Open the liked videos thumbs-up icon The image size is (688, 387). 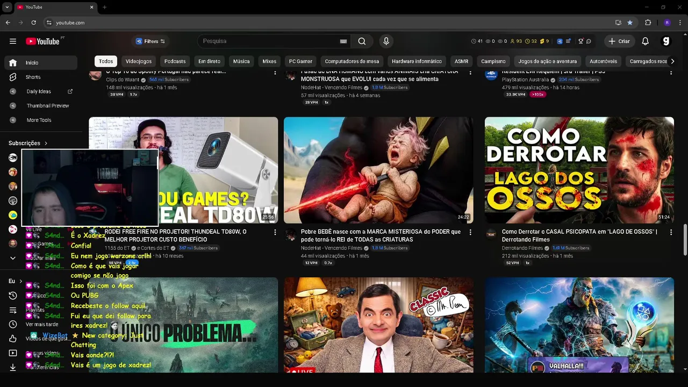[x=13, y=339]
